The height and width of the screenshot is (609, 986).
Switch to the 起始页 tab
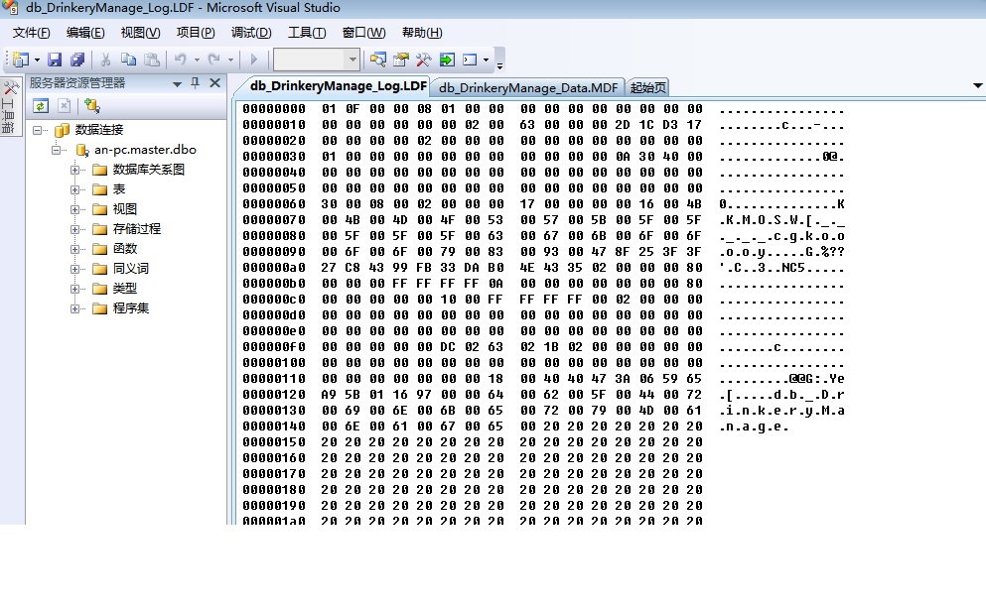647,88
